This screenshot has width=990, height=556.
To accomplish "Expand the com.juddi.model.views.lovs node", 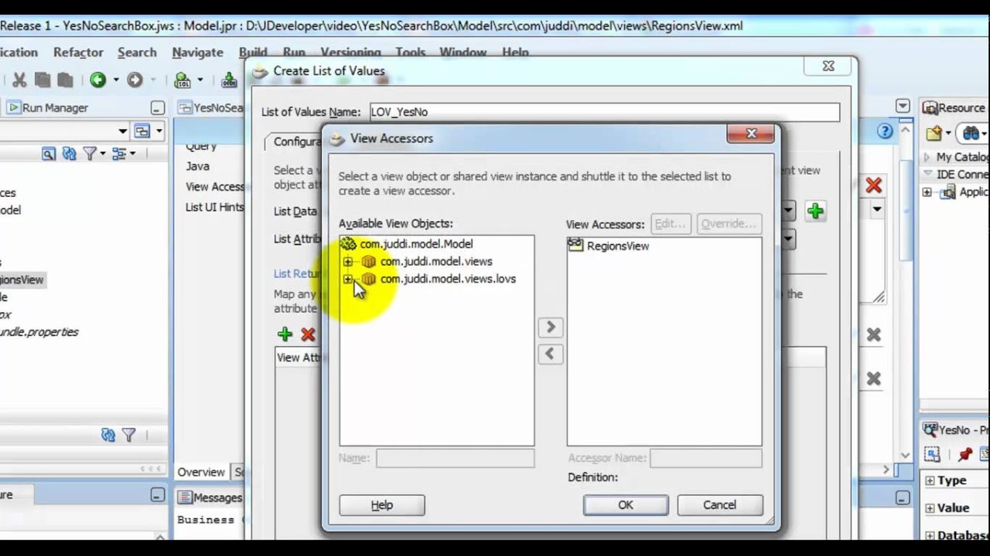I will [x=348, y=279].
